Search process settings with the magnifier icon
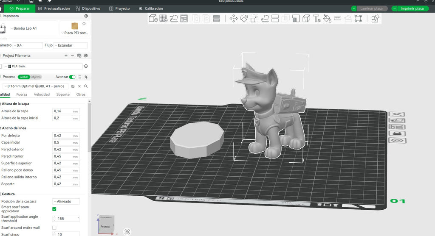This screenshot has height=236, width=435. point(86,86)
